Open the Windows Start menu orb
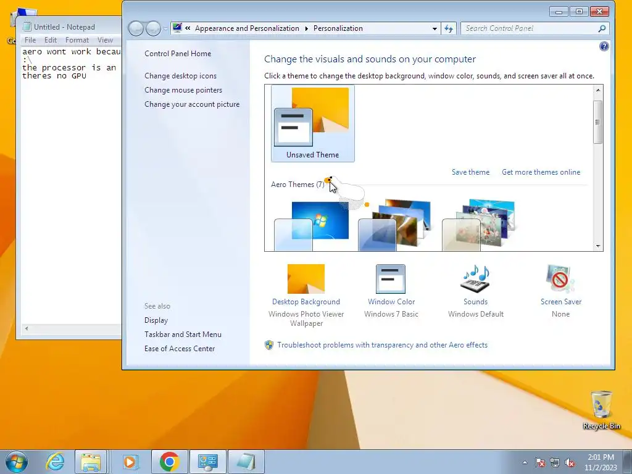This screenshot has width=632, height=474. (x=17, y=462)
